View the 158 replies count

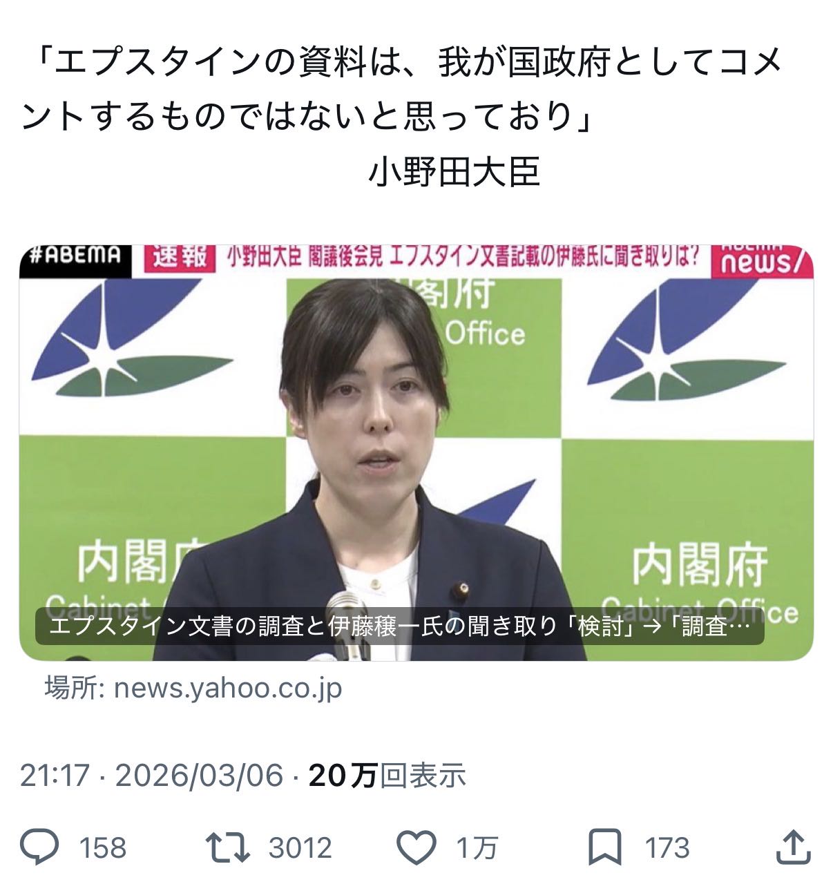pyautogui.click(x=104, y=848)
